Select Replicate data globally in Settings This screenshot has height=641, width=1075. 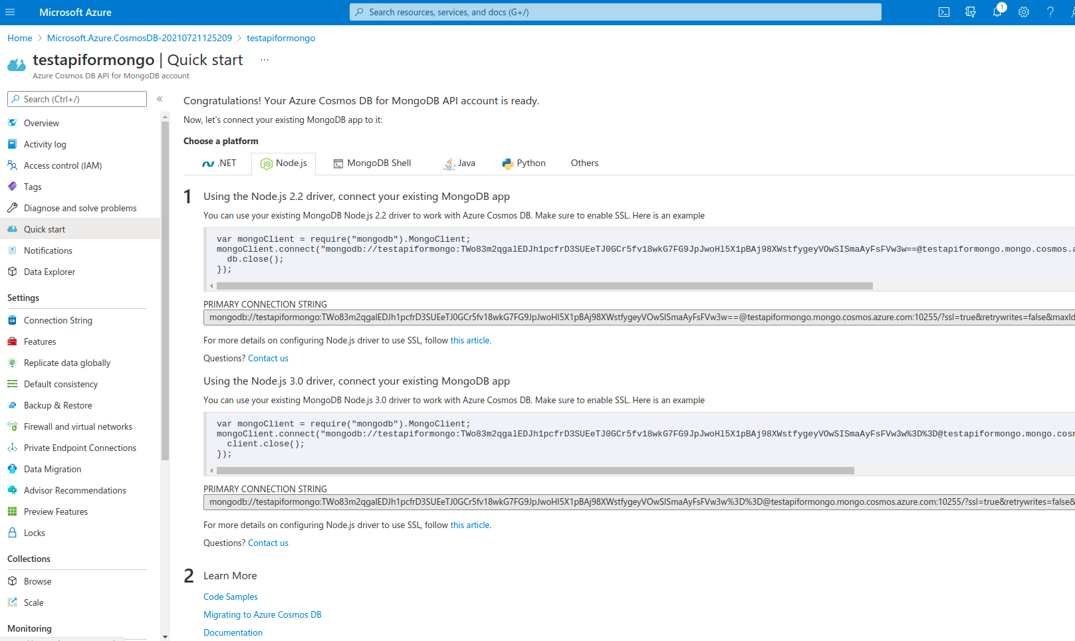(x=67, y=363)
